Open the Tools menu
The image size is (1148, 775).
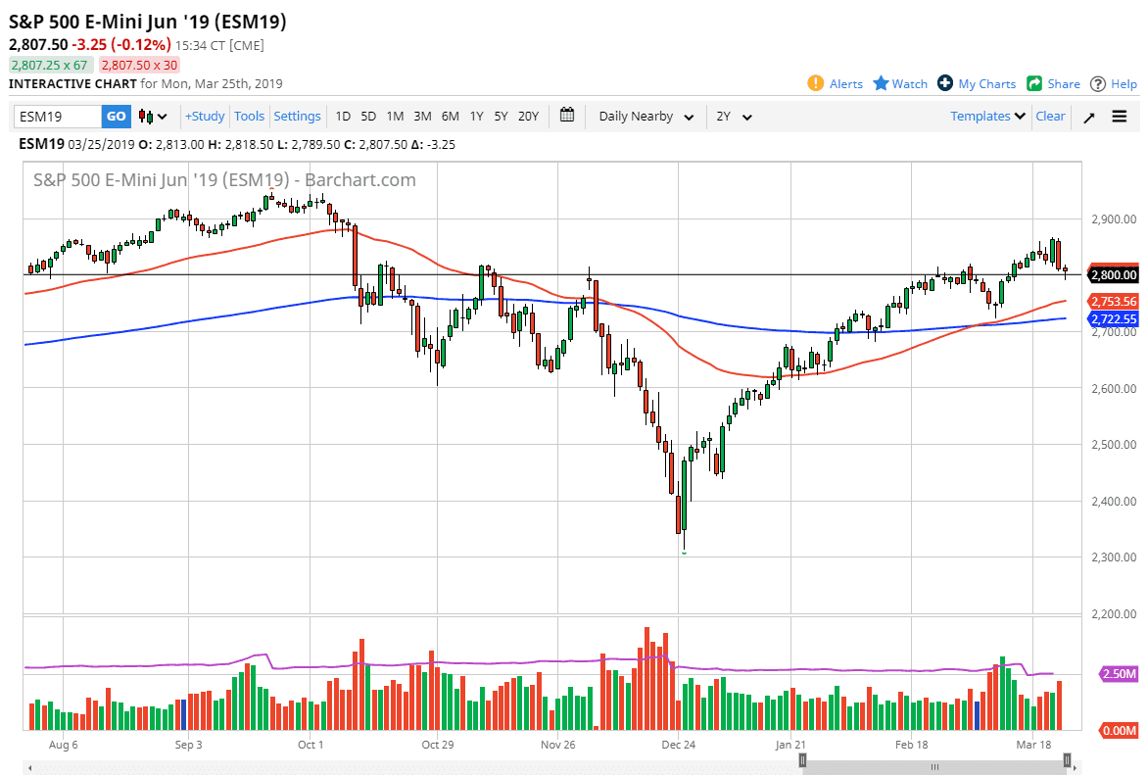tap(249, 116)
